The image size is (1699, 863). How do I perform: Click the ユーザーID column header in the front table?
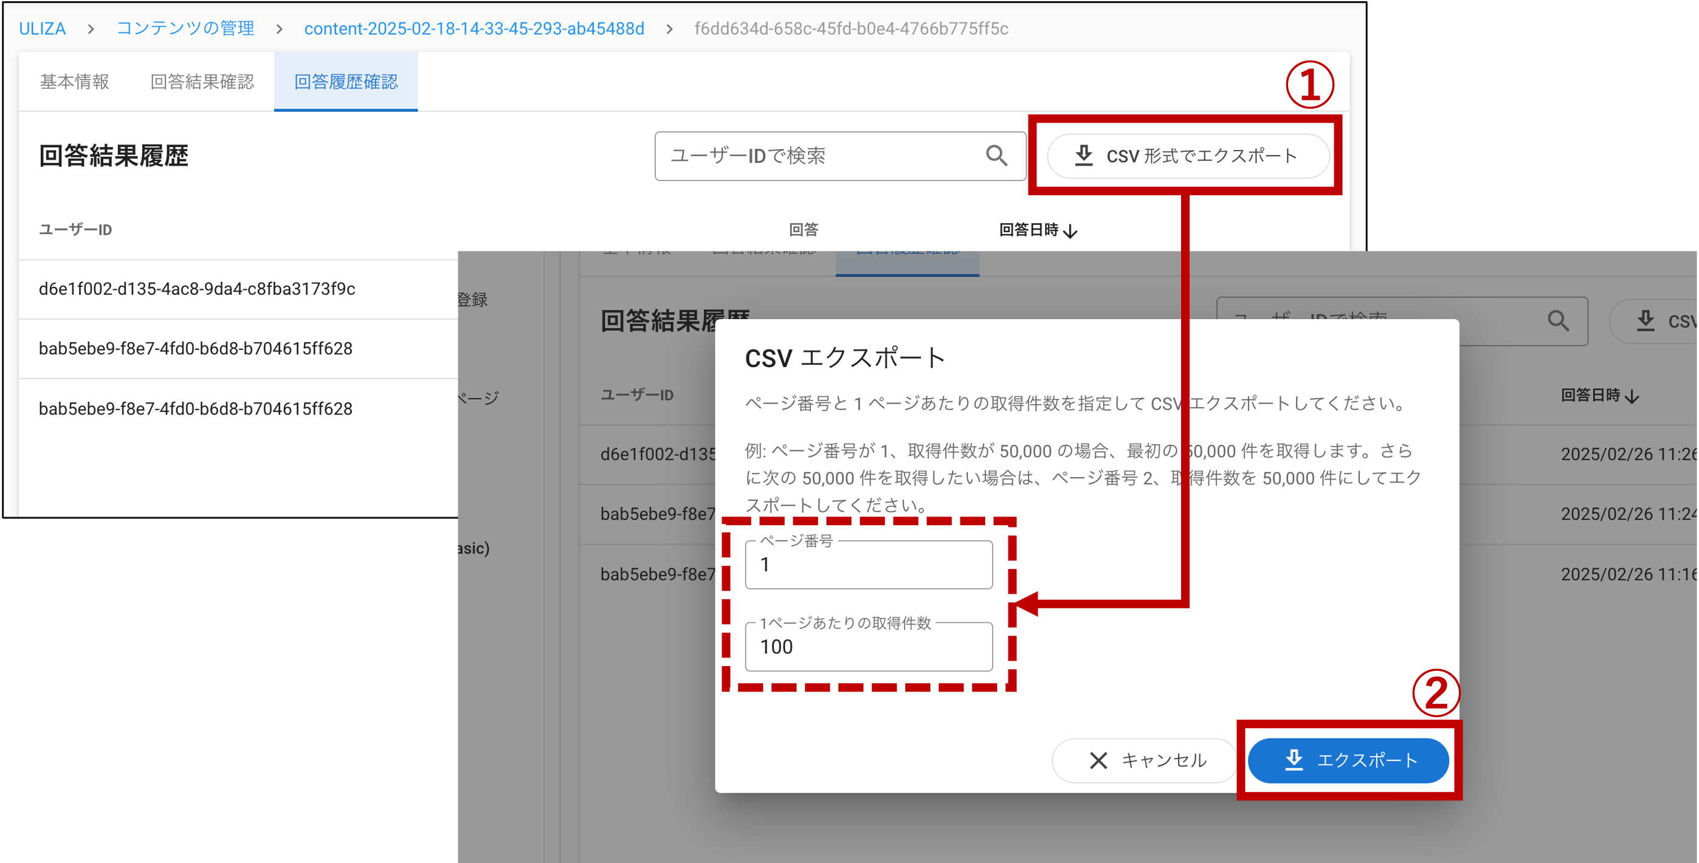(x=75, y=230)
